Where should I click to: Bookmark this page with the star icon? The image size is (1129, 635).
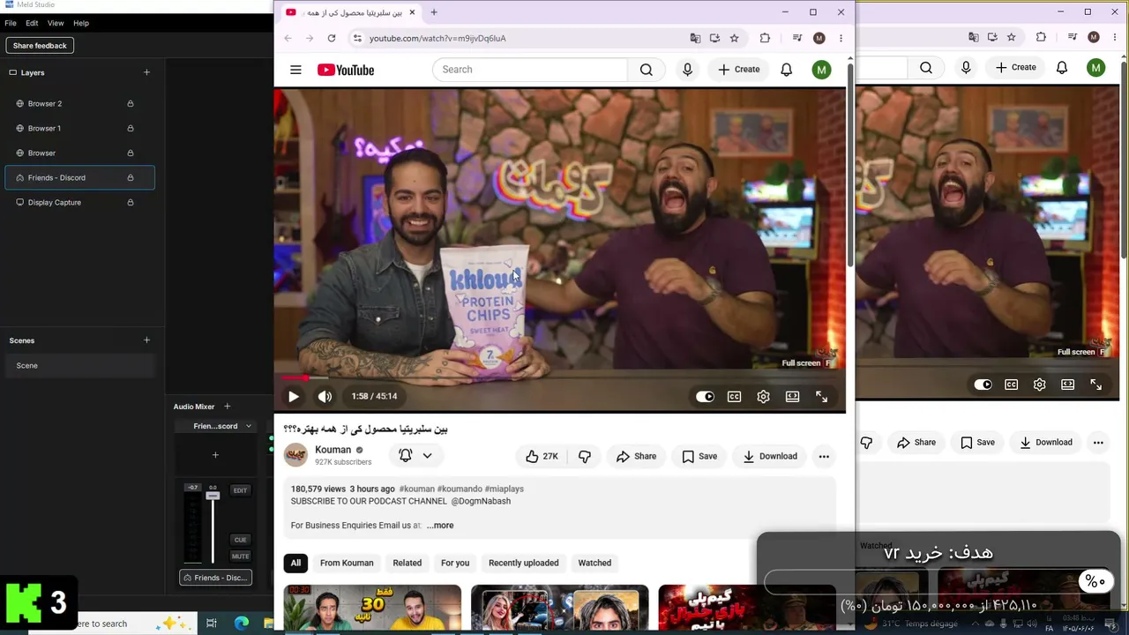tap(734, 38)
